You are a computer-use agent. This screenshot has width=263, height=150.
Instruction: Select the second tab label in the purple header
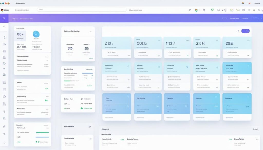[x=26, y=19]
